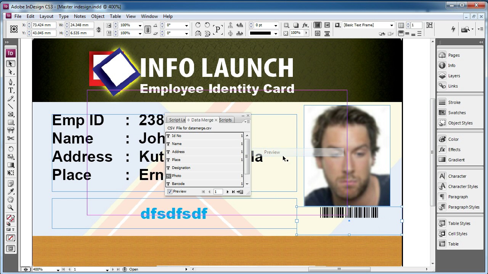Click the fx effects icon in control bar
The image size is (488, 274).
305,25
